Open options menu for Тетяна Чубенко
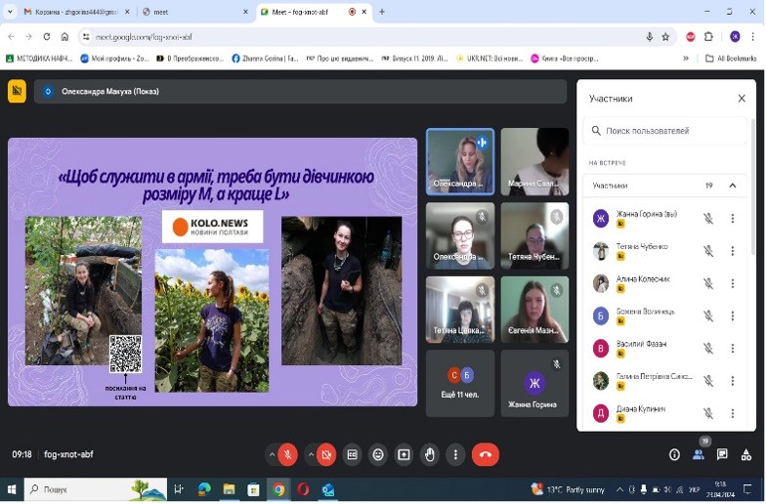Viewport: 767px width, 504px height. (733, 251)
